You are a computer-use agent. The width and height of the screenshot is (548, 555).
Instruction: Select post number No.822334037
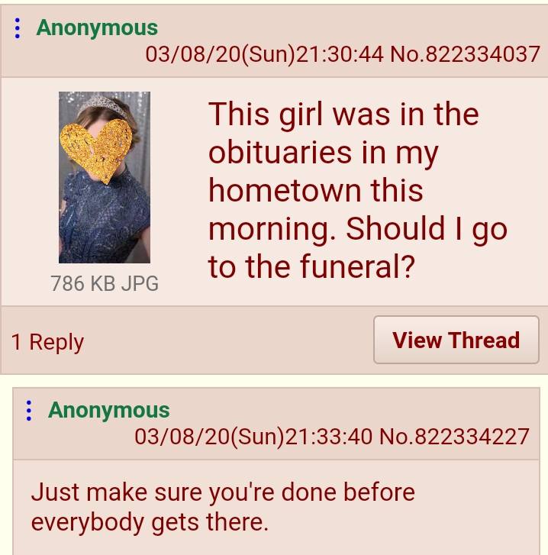point(466,54)
